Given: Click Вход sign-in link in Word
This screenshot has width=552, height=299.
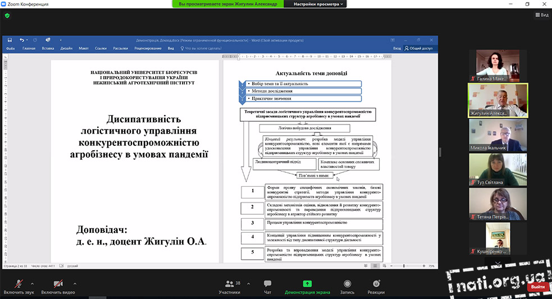Looking at the screenshot, I should (397, 48).
